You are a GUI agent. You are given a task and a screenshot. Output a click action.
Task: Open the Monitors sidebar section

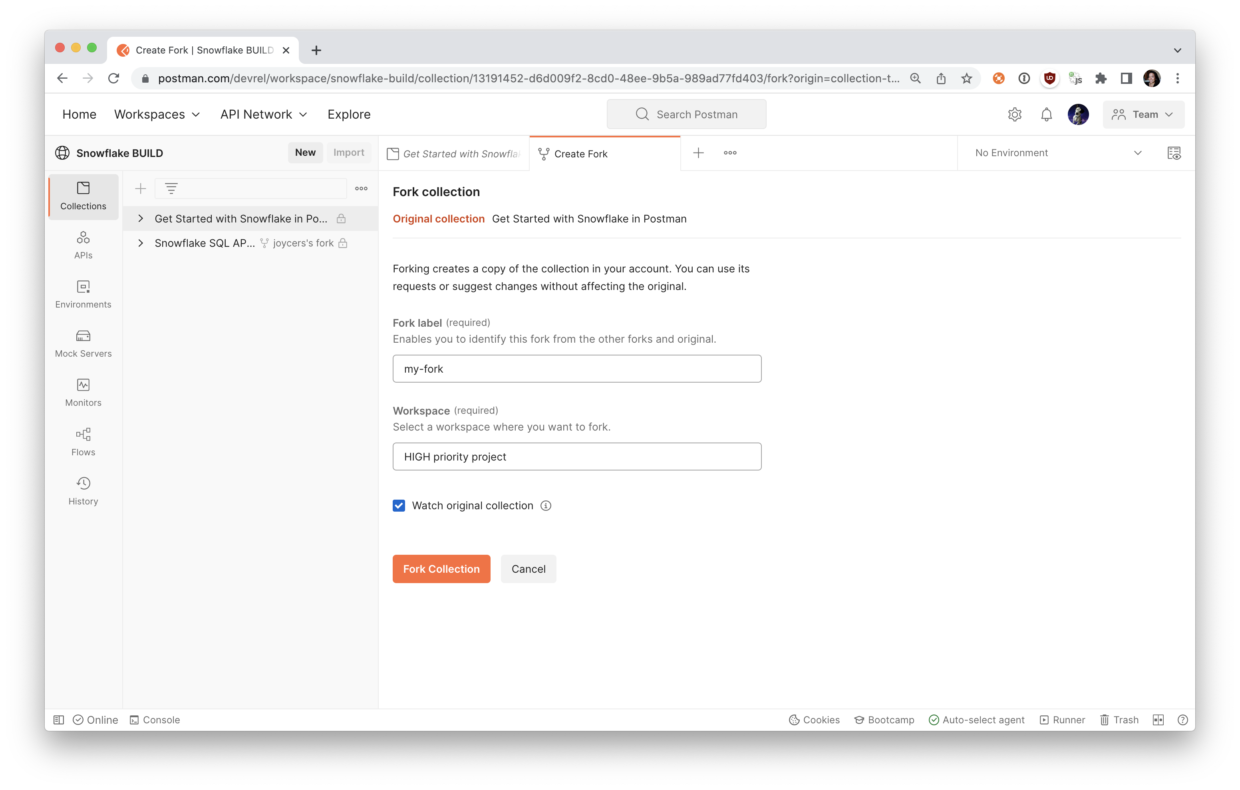tap(83, 393)
